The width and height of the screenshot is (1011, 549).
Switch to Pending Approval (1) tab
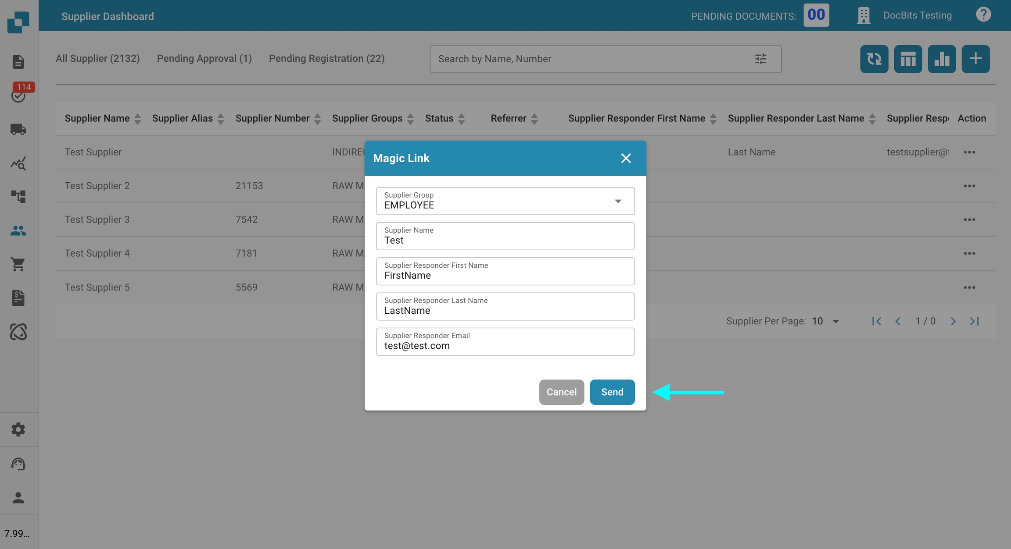pyautogui.click(x=204, y=58)
